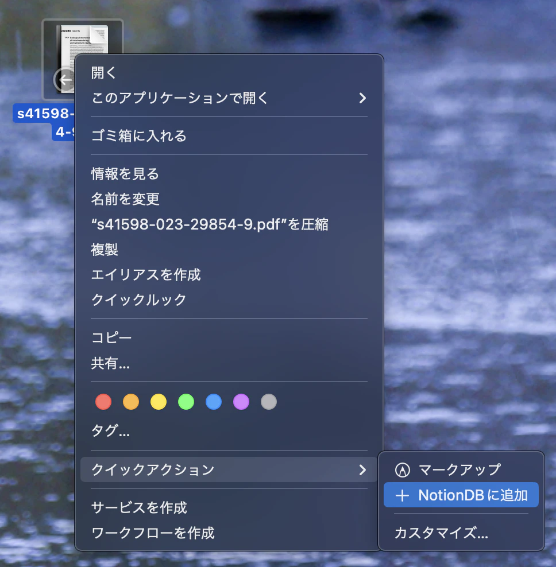Compress file via "s41598-023-29854-9.pdf"を圧縮

tap(229, 224)
